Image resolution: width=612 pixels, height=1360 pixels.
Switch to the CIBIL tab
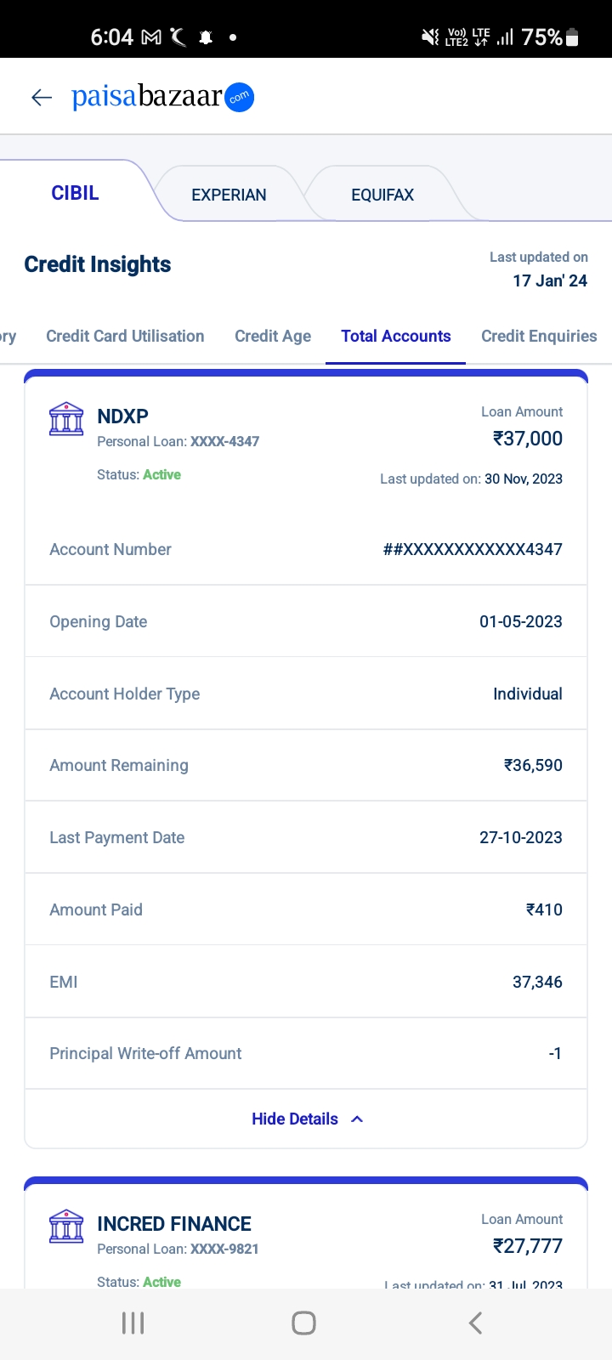tap(75, 193)
